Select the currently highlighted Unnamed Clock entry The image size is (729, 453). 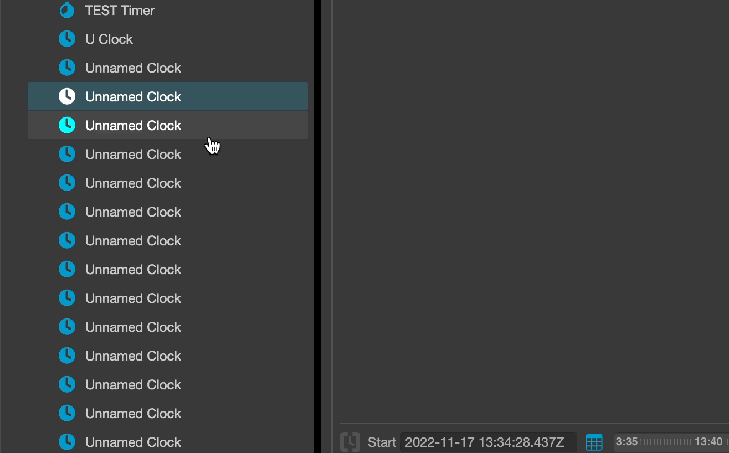[133, 96]
